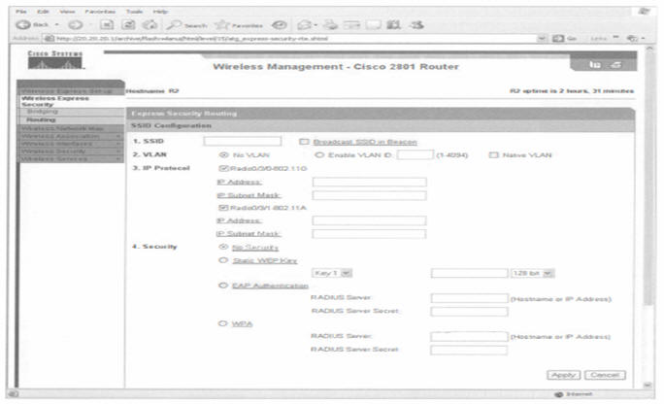Print the page using the printer icon
664x404 pixels.
click(331, 25)
